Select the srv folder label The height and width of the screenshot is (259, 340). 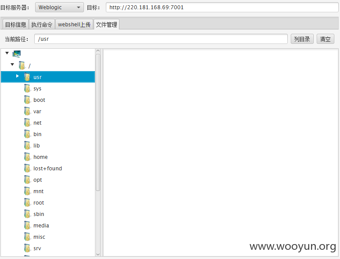[x=37, y=248]
